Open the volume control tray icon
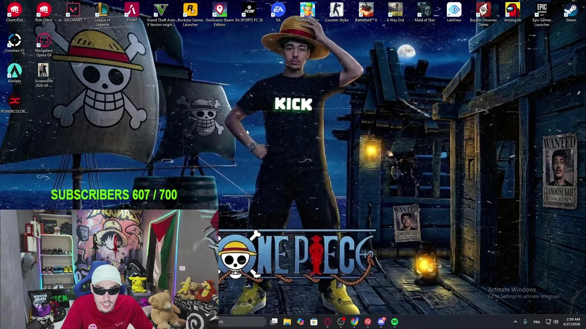 tap(556, 322)
